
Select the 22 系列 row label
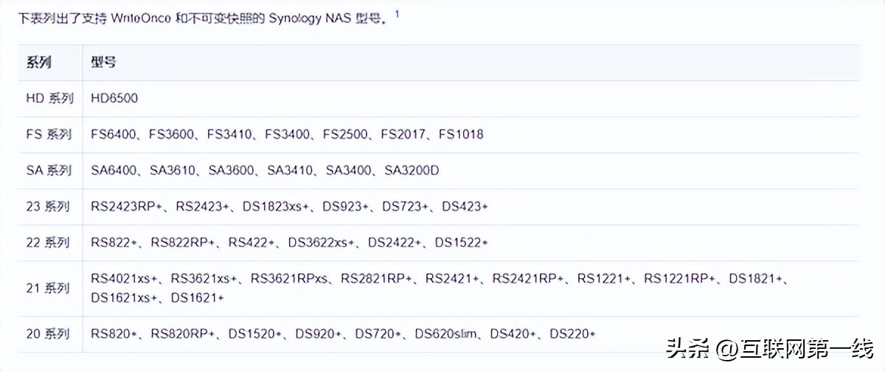(x=48, y=242)
